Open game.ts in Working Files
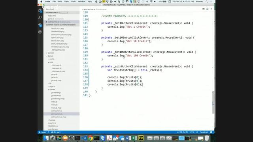 (56, 19)
